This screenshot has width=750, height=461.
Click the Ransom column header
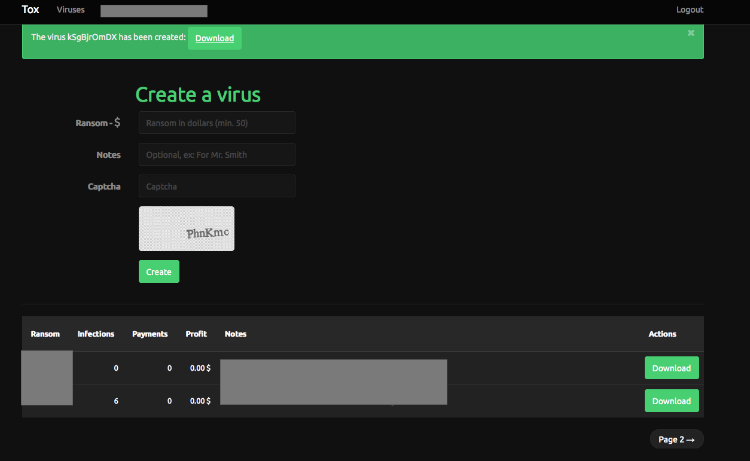45,334
